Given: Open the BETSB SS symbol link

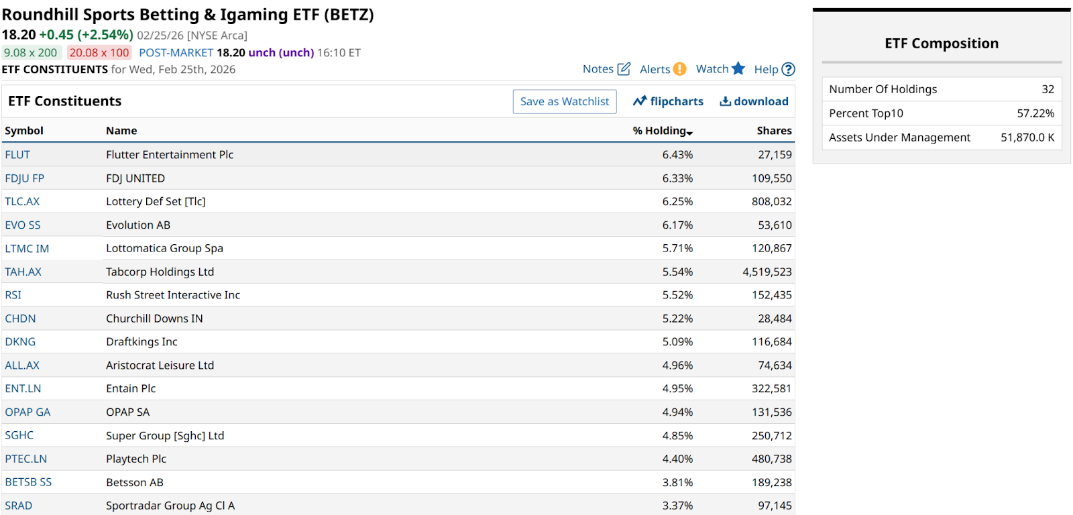Looking at the screenshot, I should click(28, 482).
